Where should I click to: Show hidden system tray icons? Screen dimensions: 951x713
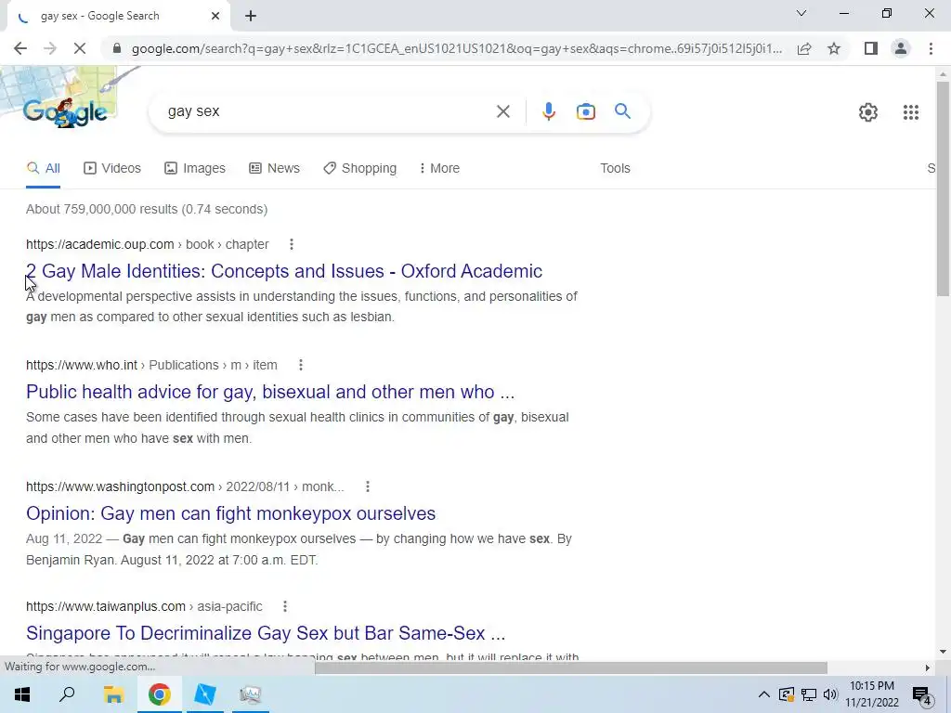pos(763,694)
